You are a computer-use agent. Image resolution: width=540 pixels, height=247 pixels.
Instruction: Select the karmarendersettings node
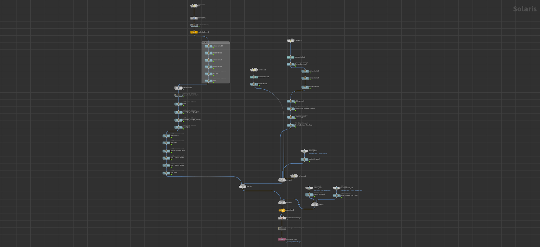[282, 218]
